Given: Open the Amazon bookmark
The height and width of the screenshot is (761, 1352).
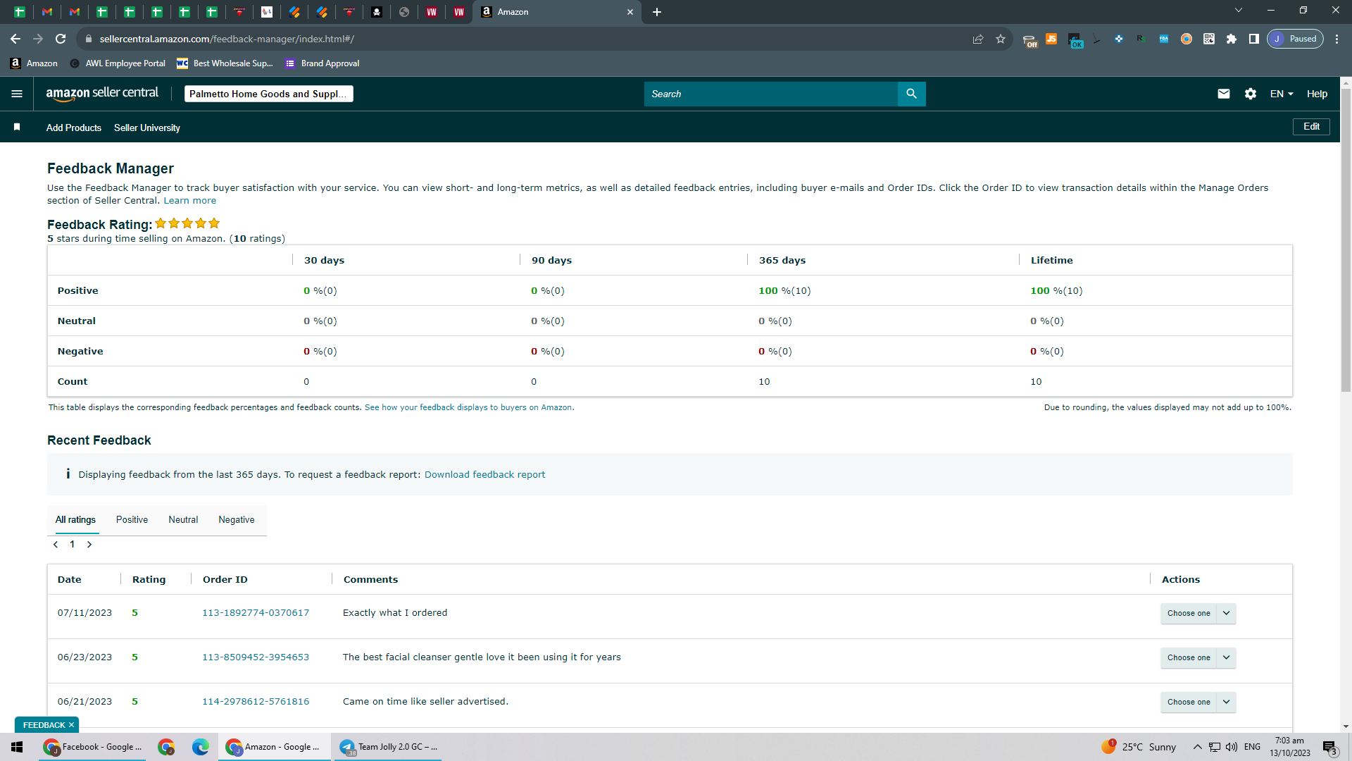Looking at the screenshot, I should click(x=34, y=63).
